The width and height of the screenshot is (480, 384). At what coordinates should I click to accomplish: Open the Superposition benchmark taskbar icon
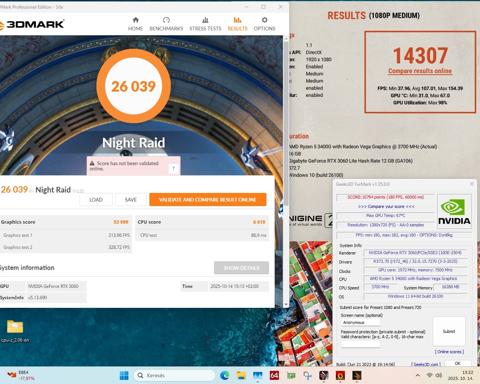point(324,375)
